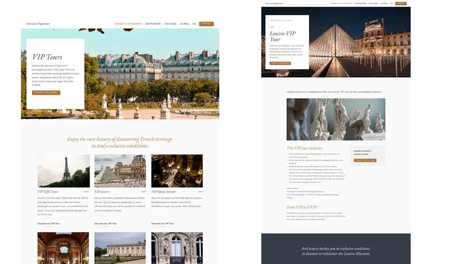Open the Louvre pyramid daytime photo card

click(x=120, y=171)
